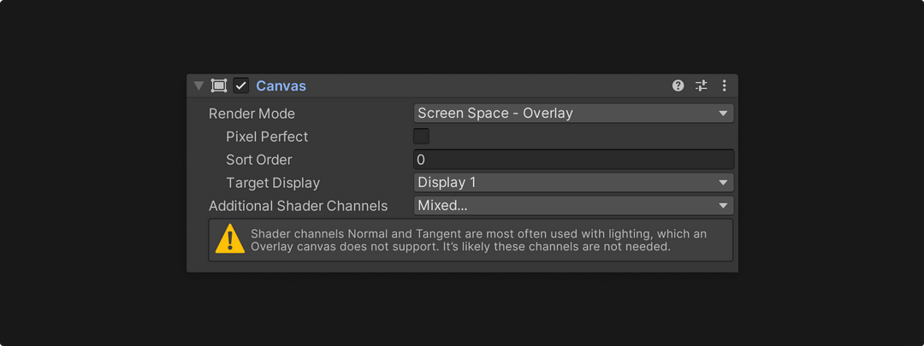Click the shader channels warning message text
The image size is (924, 346).
[x=479, y=240]
